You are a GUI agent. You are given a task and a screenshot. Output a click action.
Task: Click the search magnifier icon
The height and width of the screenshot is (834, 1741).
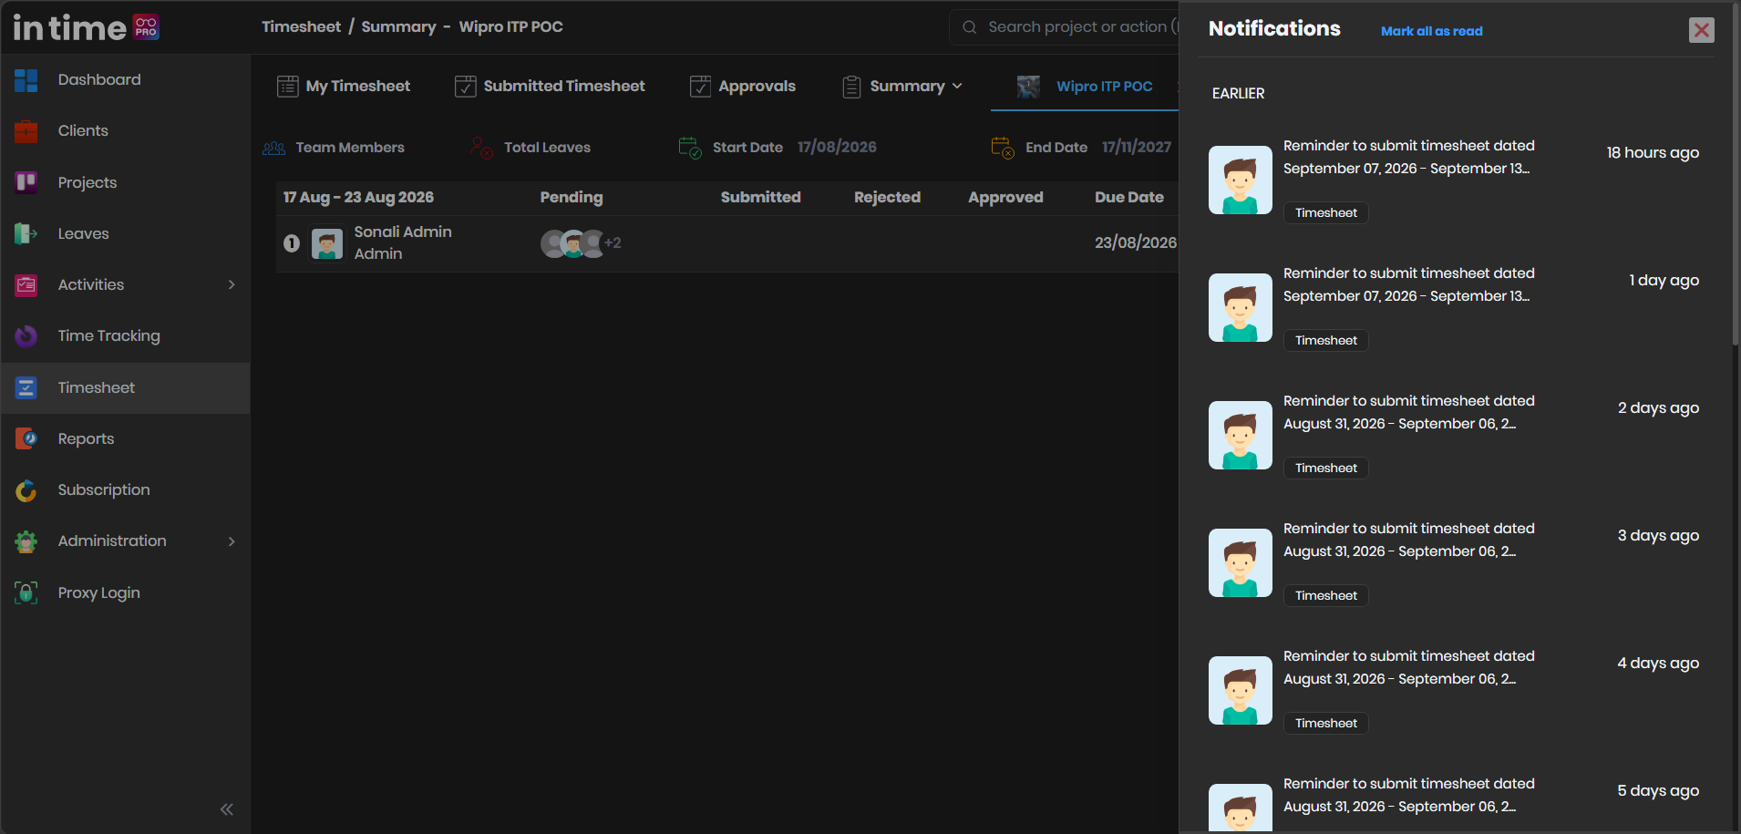970,27
